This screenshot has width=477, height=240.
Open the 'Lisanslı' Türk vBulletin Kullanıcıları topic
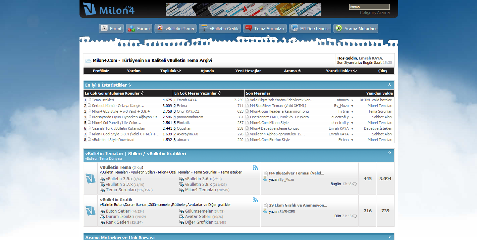coord(118,128)
